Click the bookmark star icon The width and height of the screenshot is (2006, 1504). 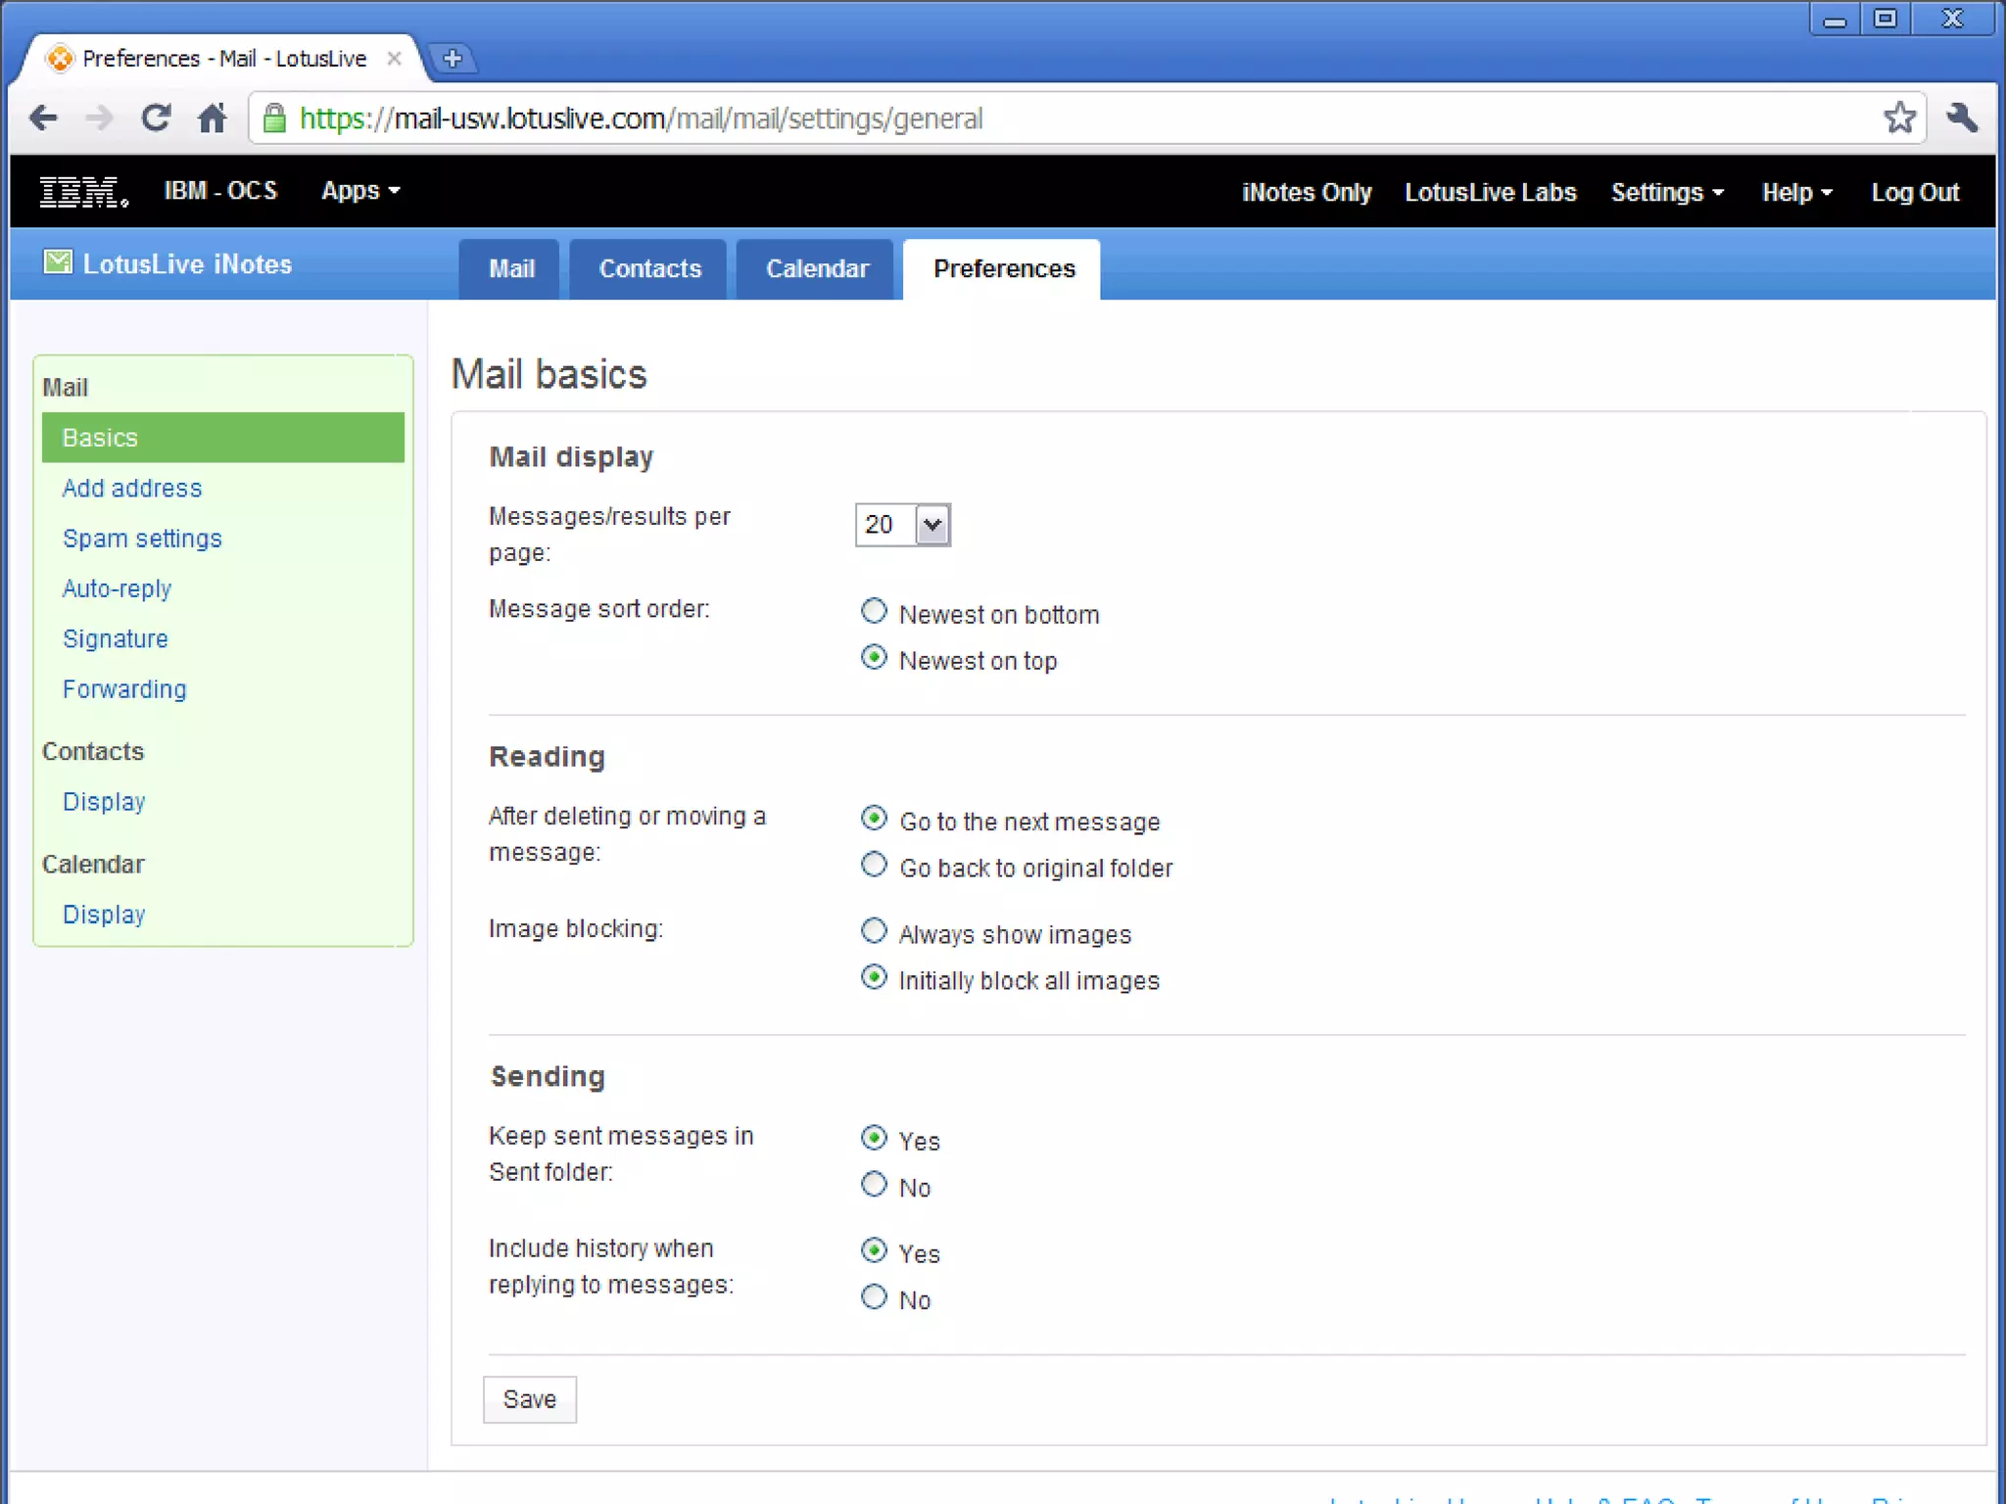pos(1899,118)
